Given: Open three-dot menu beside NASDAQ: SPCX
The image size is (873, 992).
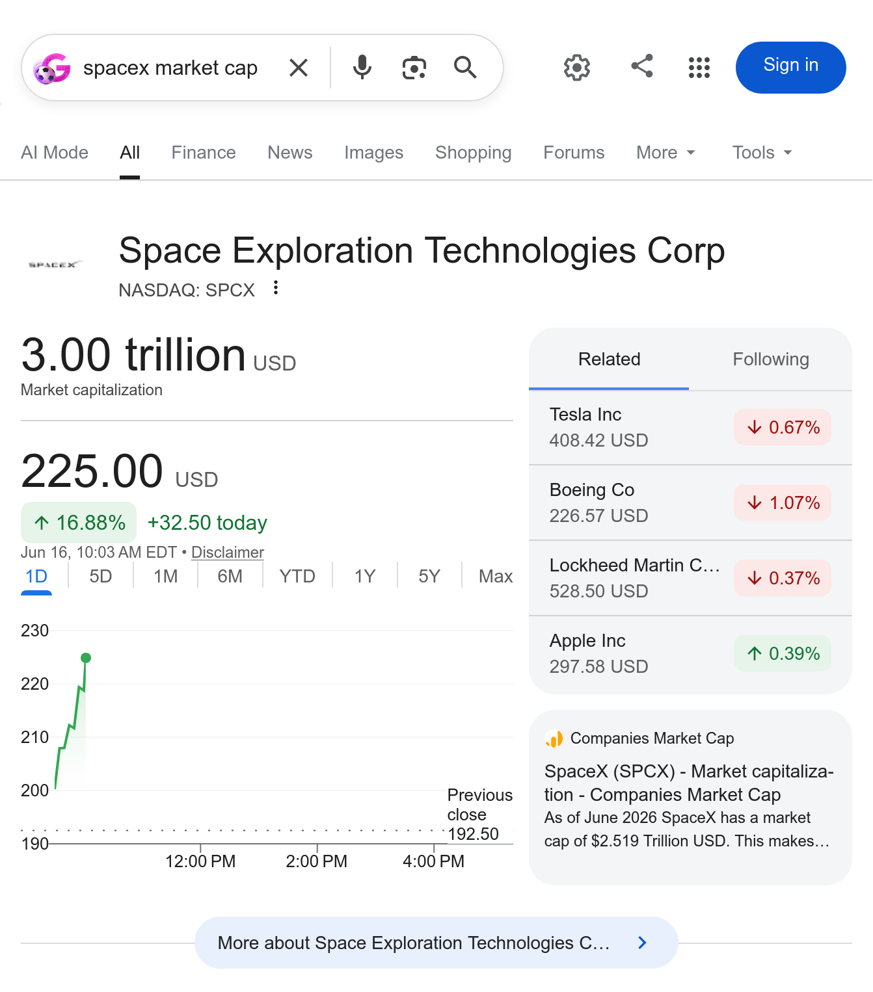Looking at the screenshot, I should [x=276, y=288].
